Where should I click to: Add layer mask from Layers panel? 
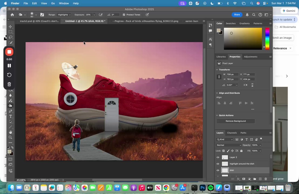pos(244,179)
